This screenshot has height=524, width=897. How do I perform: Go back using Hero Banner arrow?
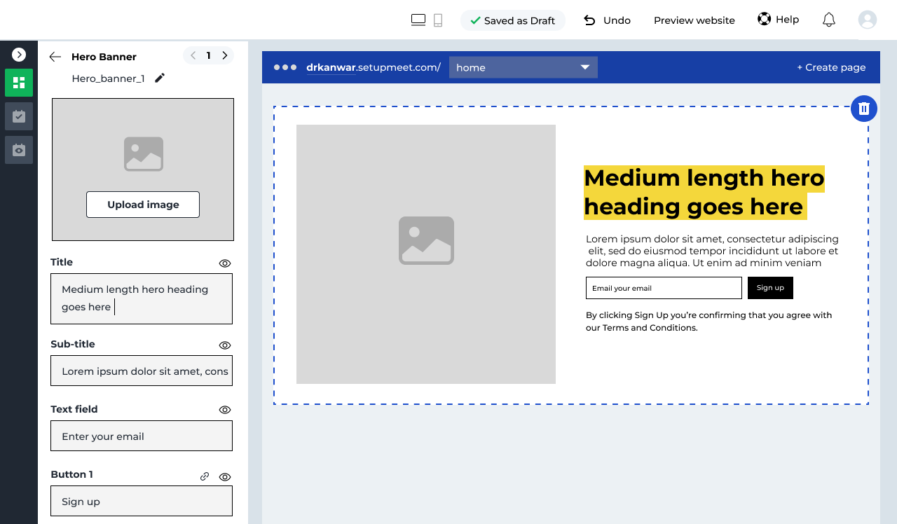tap(55, 57)
